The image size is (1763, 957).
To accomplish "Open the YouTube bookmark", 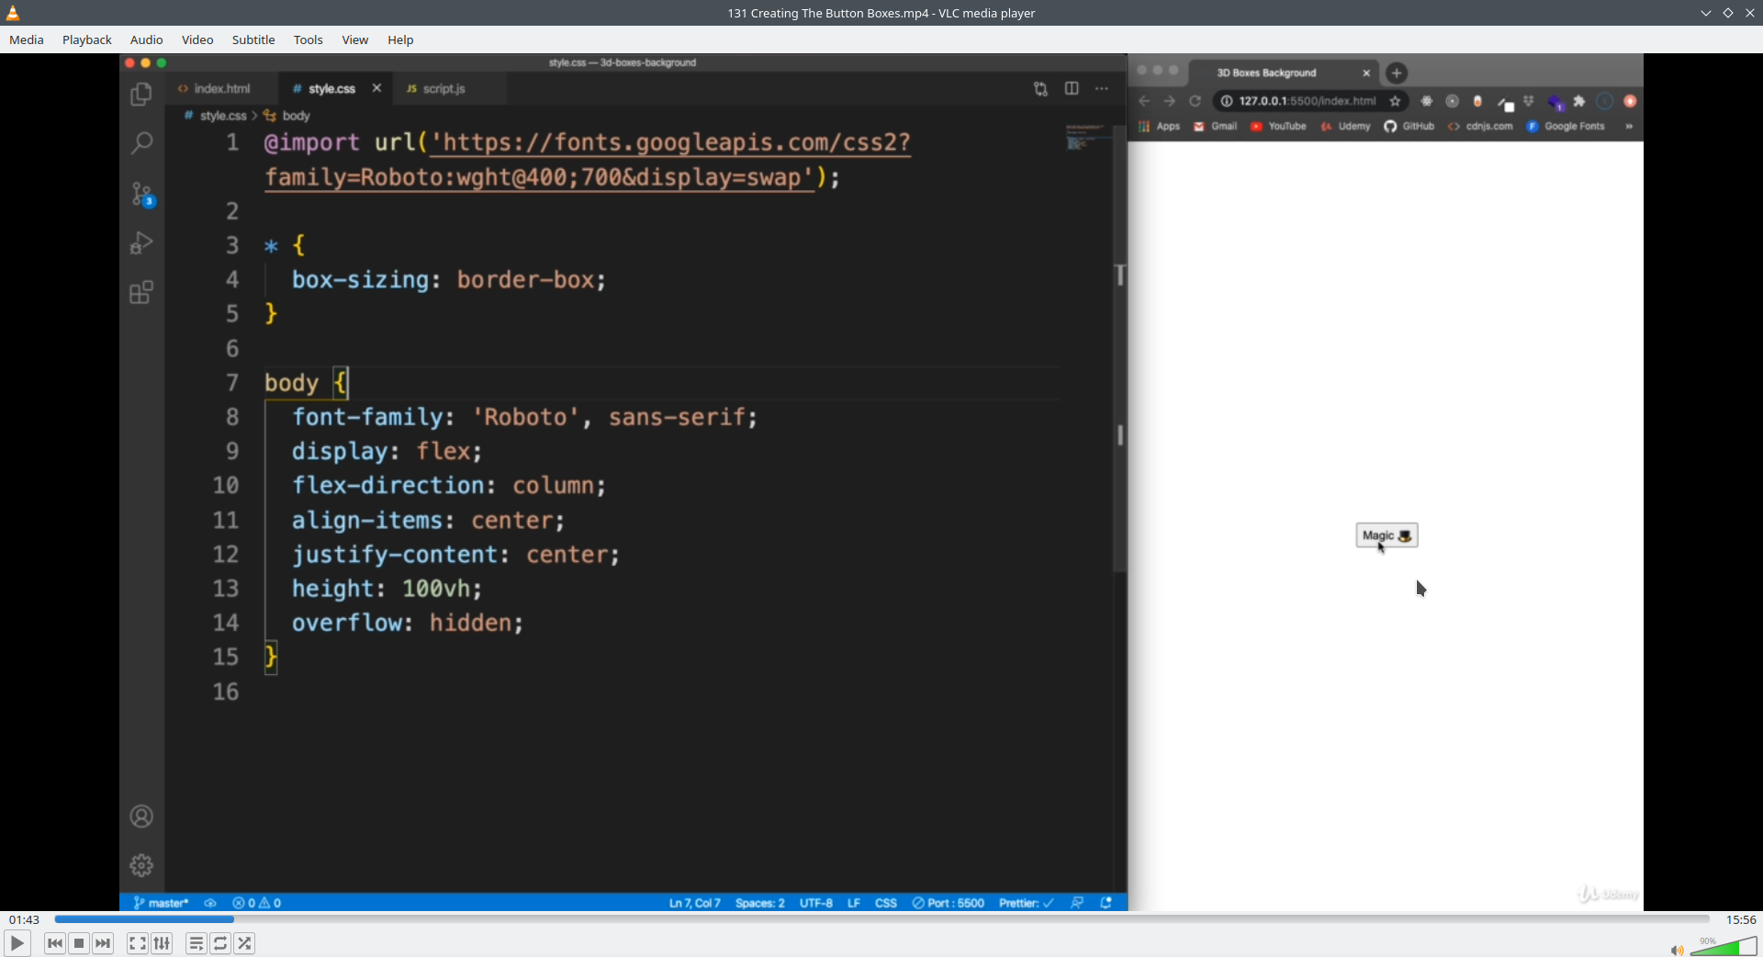I will tap(1278, 127).
